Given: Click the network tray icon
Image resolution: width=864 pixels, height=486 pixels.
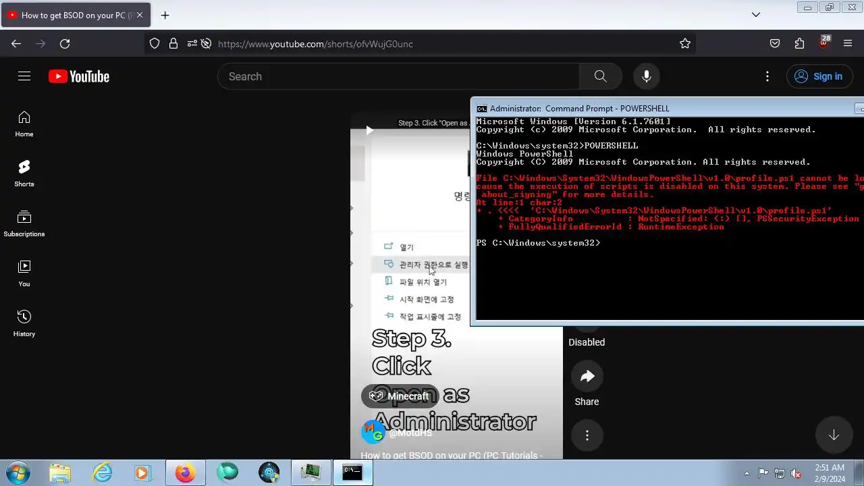Looking at the screenshot, I should click(x=780, y=473).
